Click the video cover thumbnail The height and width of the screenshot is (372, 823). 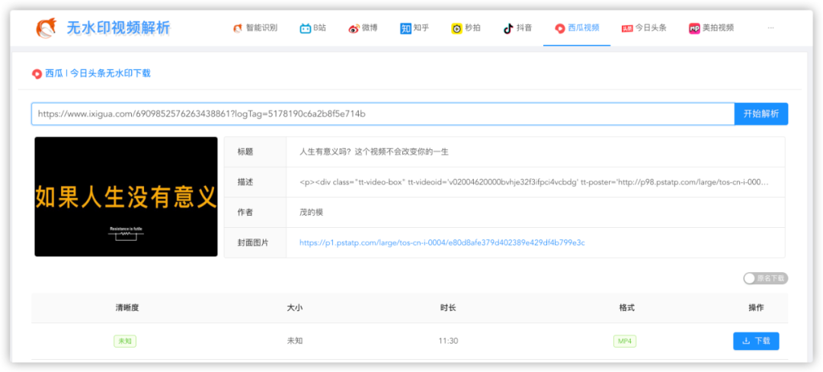126,197
